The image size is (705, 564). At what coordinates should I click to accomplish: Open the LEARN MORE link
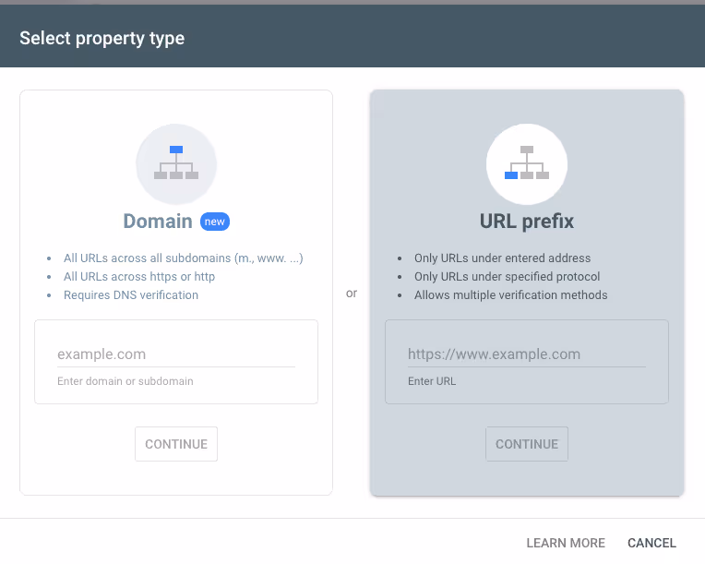pos(566,543)
